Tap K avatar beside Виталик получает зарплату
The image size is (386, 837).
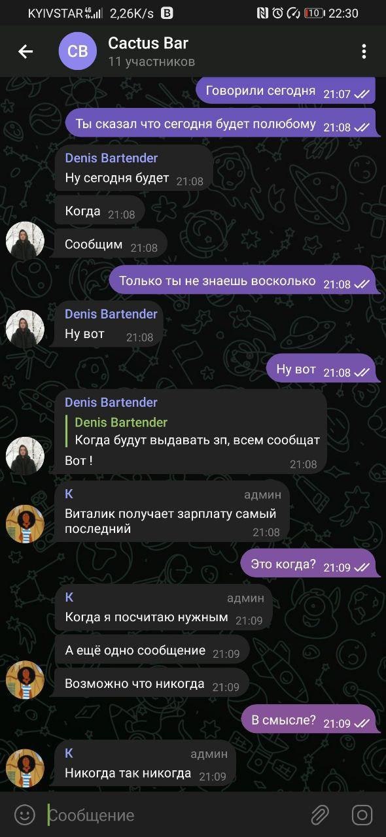pos(25,523)
